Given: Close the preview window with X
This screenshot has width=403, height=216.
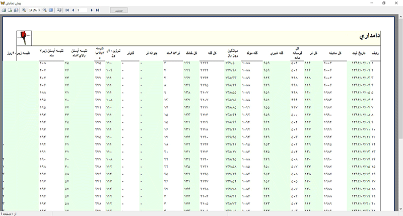Looking at the screenshot, I should coord(396,3).
